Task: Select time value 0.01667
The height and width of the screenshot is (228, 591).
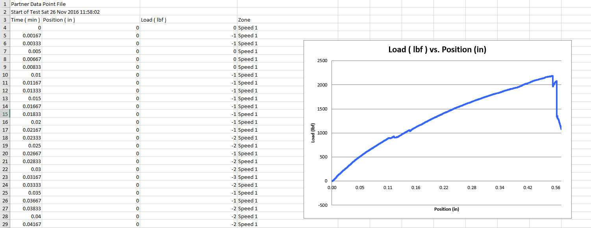Action: 26,106
